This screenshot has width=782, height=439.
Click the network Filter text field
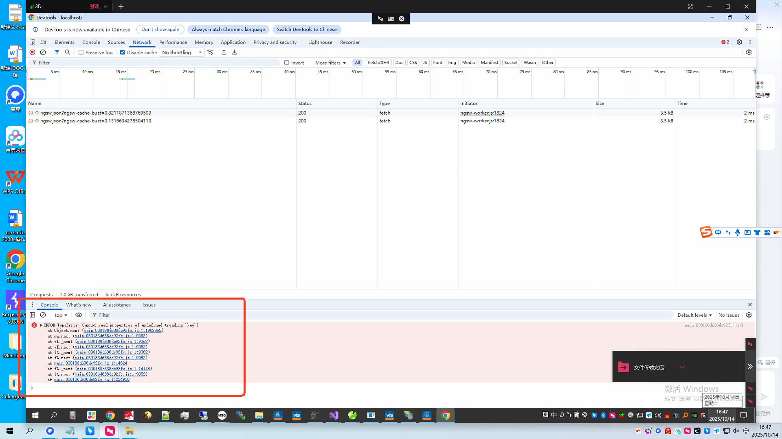click(155, 63)
